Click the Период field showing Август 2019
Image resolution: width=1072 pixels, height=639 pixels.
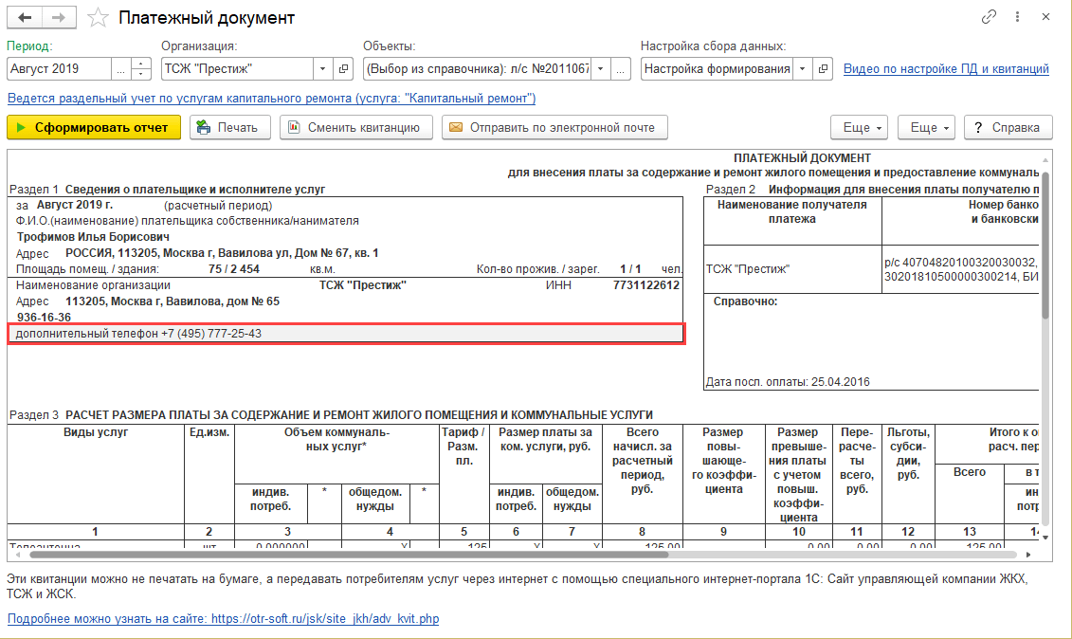coord(59,68)
